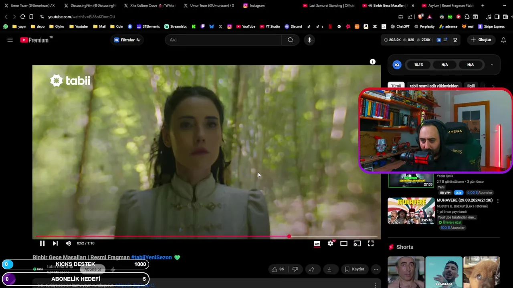Image resolution: width=513 pixels, height=288 pixels.
Task: Open the depo bookmarks folder
Action: coord(37,26)
